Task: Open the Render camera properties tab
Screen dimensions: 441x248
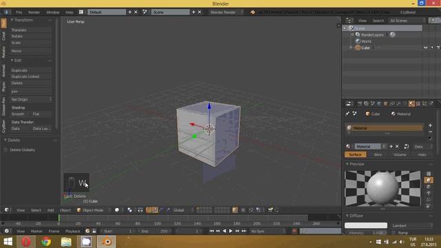Action: point(360,104)
